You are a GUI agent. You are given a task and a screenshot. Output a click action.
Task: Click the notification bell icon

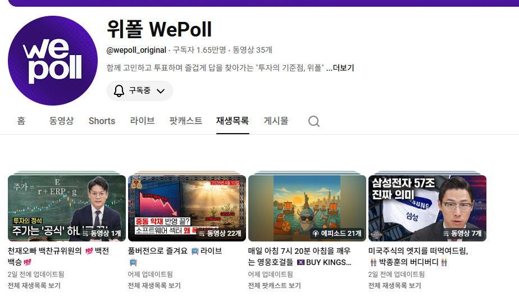tap(119, 90)
